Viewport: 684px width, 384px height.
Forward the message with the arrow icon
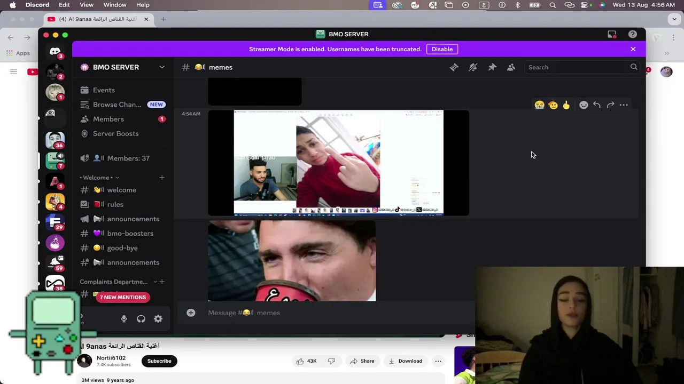click(x=610, y=105)
